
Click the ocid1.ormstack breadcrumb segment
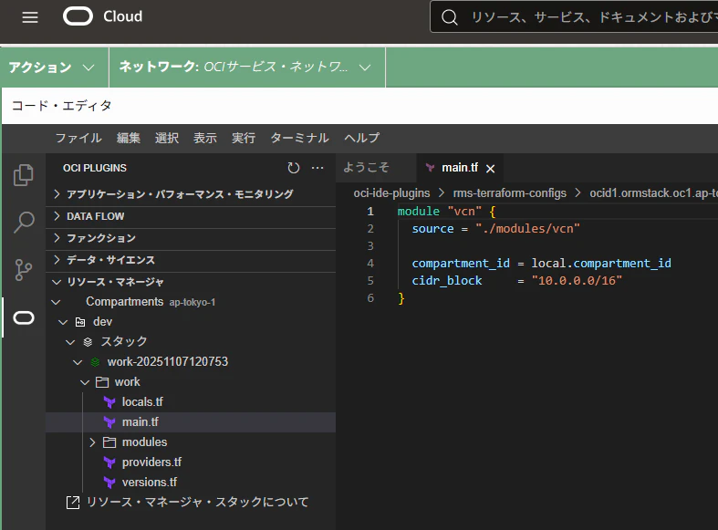pyautogui.click(x=654, y=193)
